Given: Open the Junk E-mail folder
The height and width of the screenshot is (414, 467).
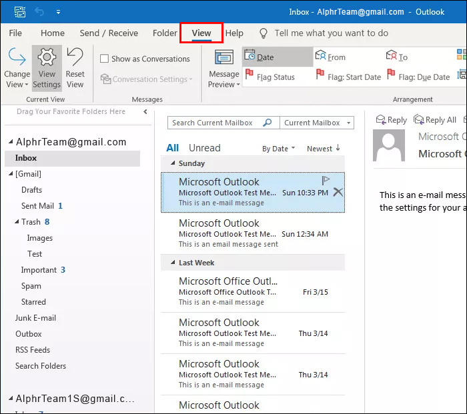Looking at the screenshot, I should [35, 318].
